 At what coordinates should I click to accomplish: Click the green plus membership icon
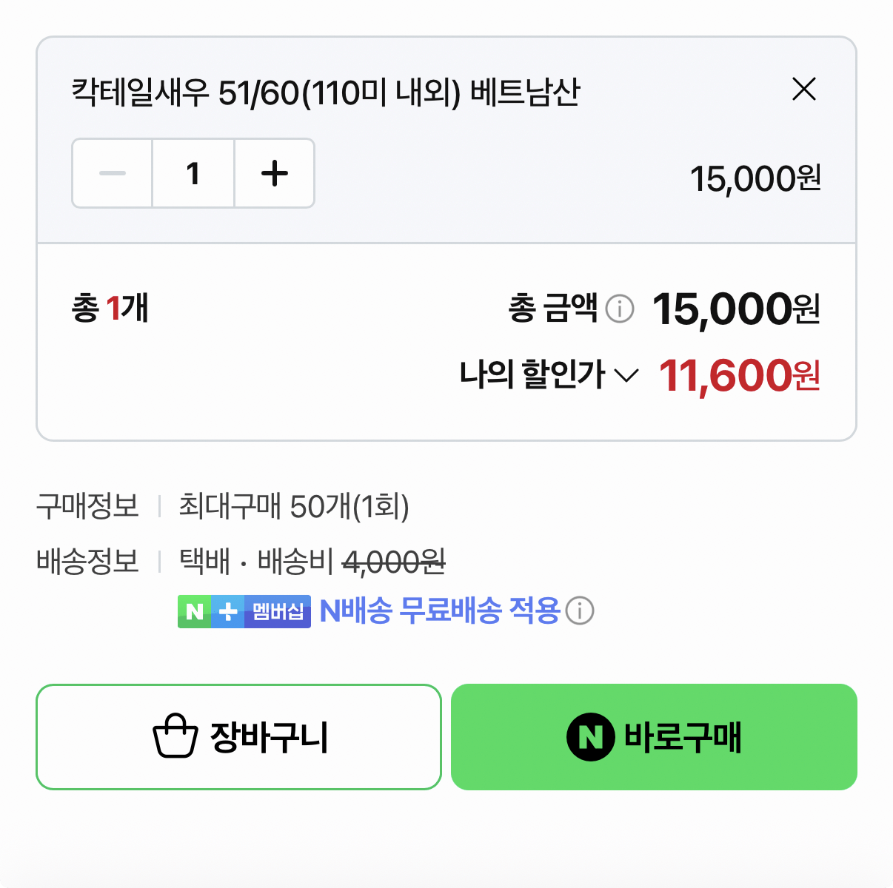point(227,611)
